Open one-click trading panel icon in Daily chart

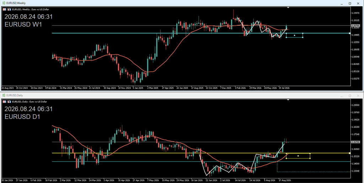coord(5,102)
